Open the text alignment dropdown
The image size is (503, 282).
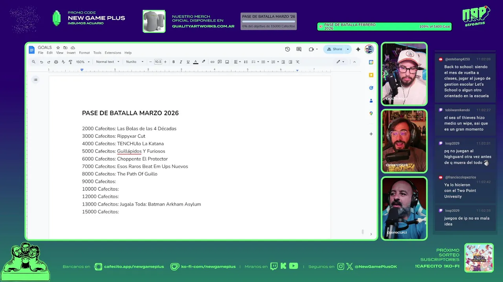(x=237, y=62)
